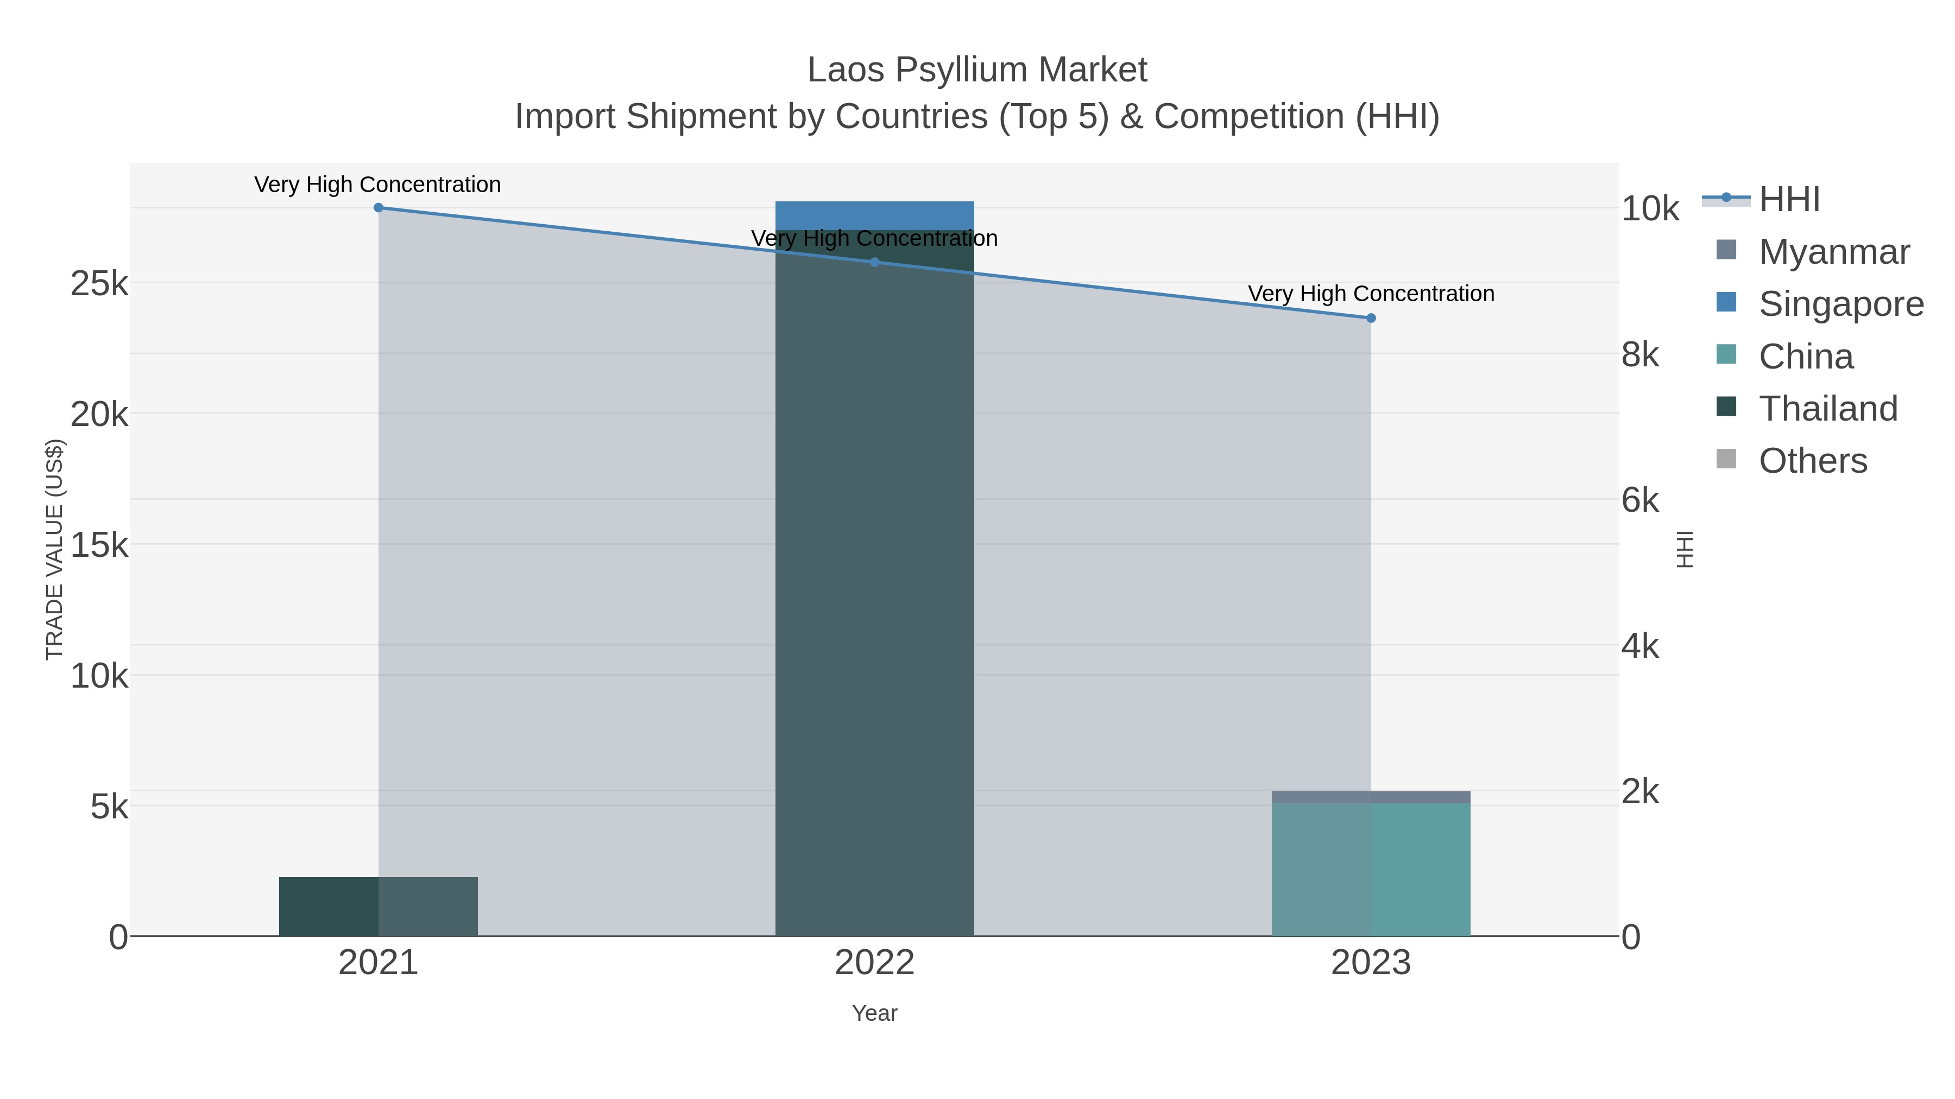
Task: Toggle HHI line in legend
Action: pos(1761,200)
